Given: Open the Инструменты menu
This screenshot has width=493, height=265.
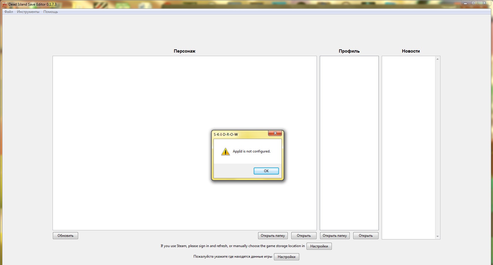Looking at the screenshot, I should (28, 12).
